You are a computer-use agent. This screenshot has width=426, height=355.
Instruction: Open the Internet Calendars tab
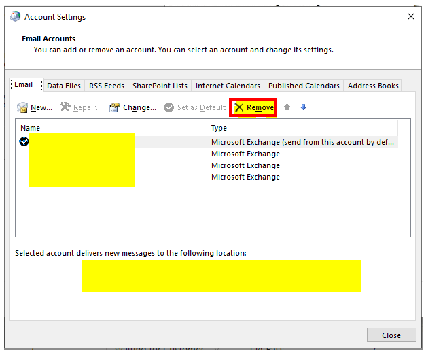click(228, 86)
